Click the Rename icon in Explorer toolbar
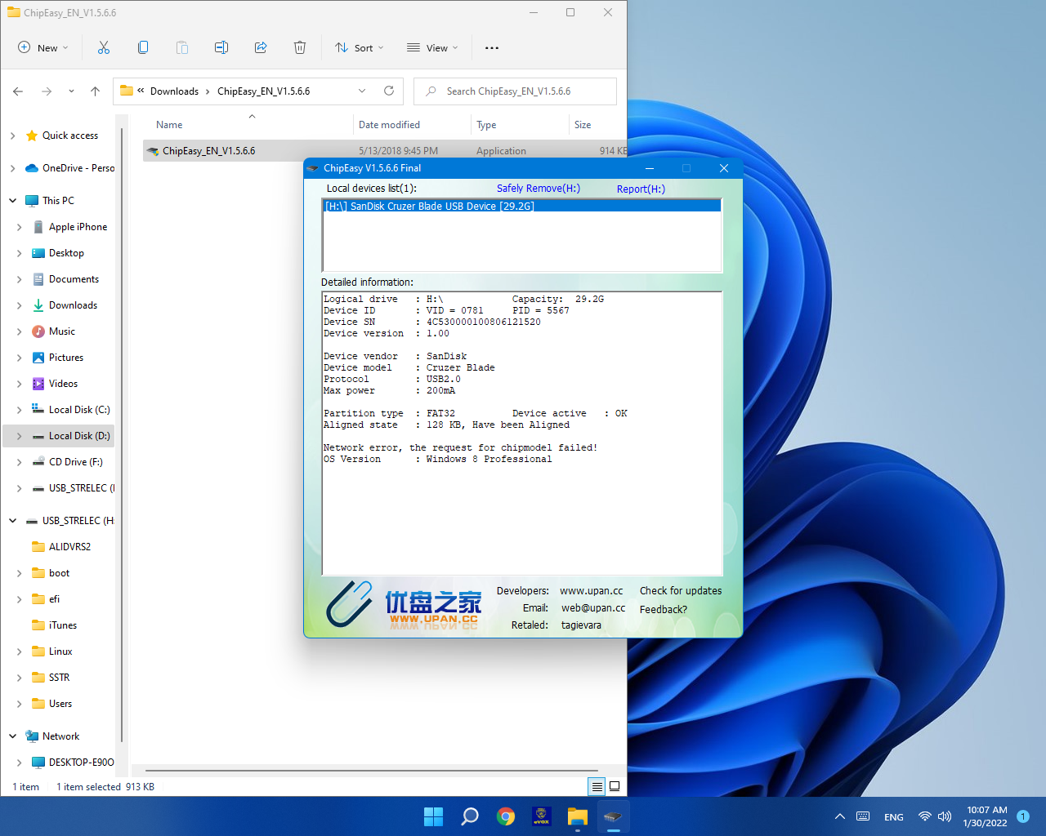1046x836 pixels. (221, 47)
